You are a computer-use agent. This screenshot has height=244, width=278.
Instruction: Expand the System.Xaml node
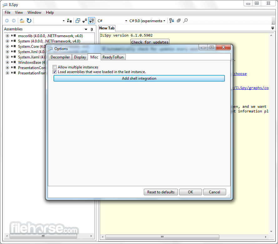point(7,57)
